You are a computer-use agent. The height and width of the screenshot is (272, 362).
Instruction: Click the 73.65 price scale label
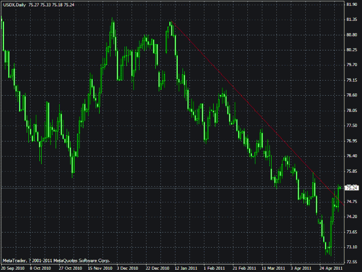click(x=352, y=232)
